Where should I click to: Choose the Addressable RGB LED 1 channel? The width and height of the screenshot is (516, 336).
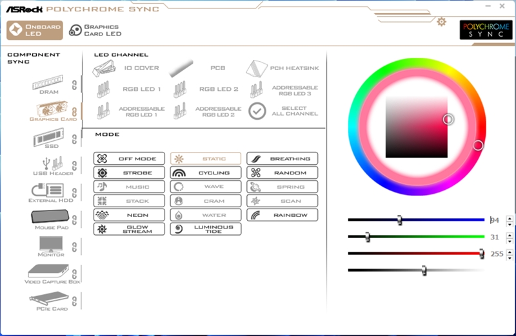point(130,111)
